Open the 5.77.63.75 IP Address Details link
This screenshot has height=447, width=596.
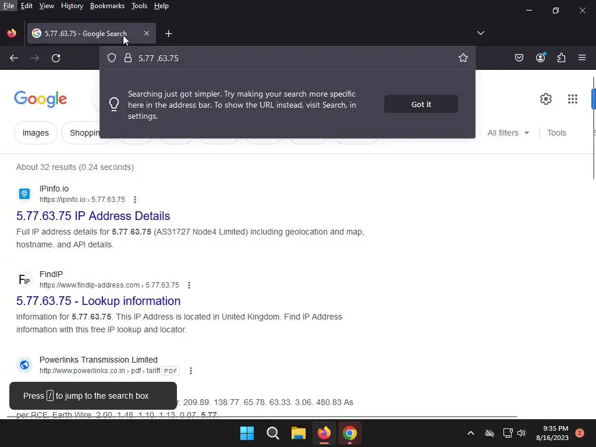pos(93,216)
